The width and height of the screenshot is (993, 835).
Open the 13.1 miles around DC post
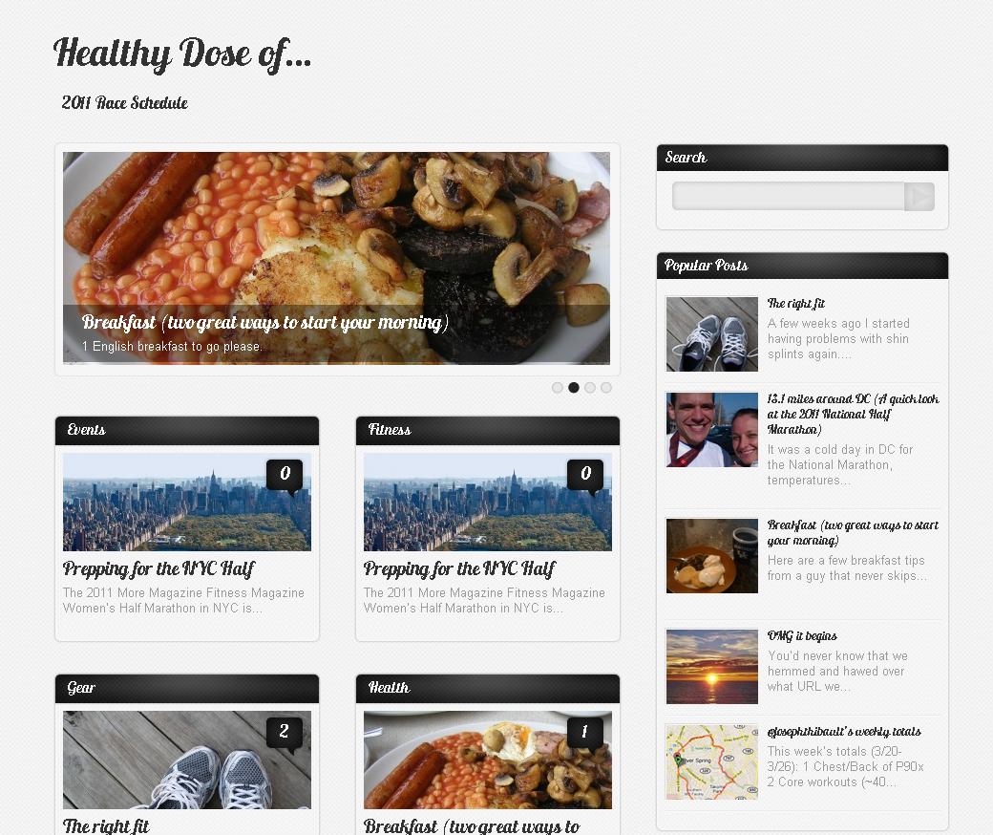[x=853, y=414]
